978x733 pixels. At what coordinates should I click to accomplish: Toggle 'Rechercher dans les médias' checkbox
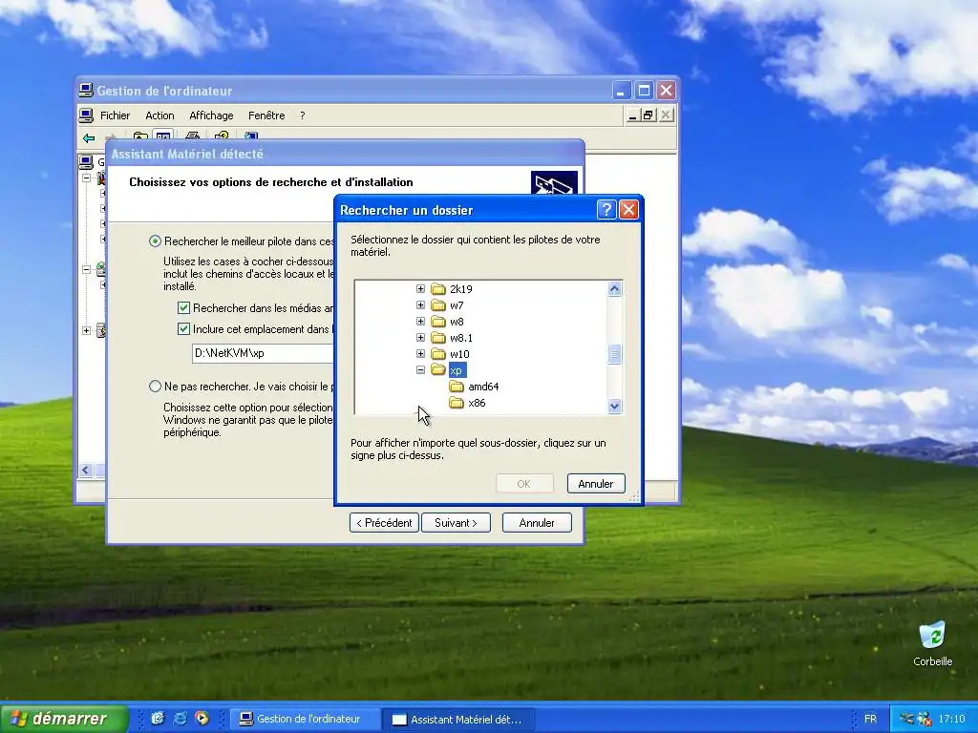pos(183,308)
